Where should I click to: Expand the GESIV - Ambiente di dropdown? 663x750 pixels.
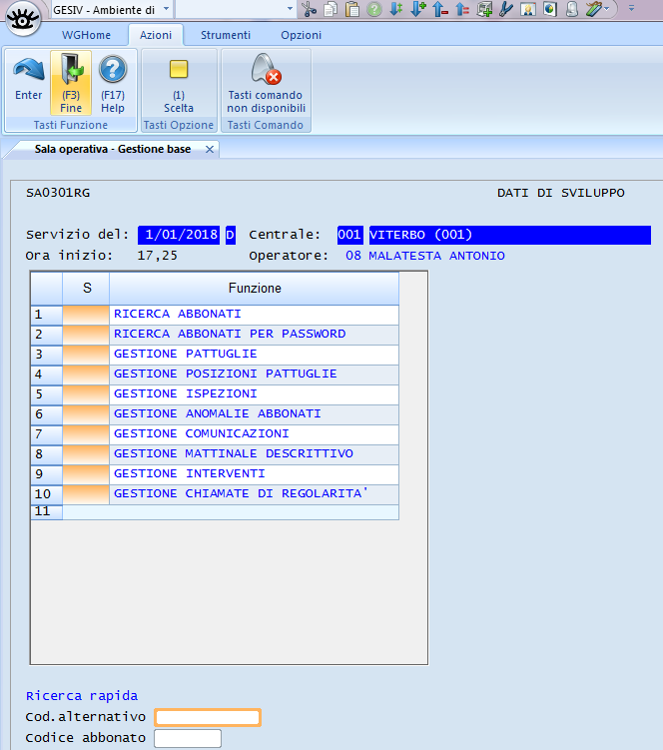(166, 9)
